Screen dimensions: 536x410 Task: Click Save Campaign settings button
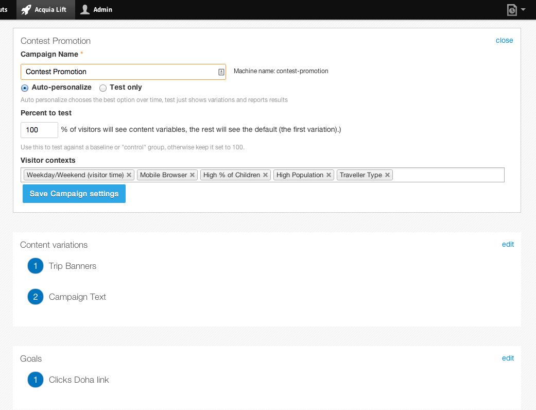pos(74,194)
